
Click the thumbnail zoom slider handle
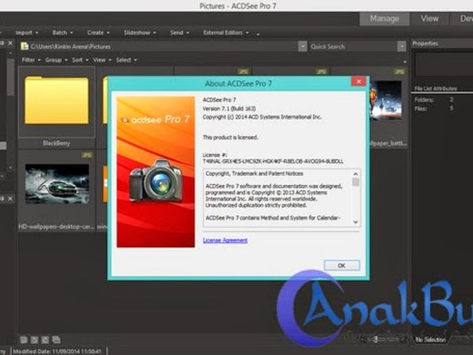tap(376, 339)
